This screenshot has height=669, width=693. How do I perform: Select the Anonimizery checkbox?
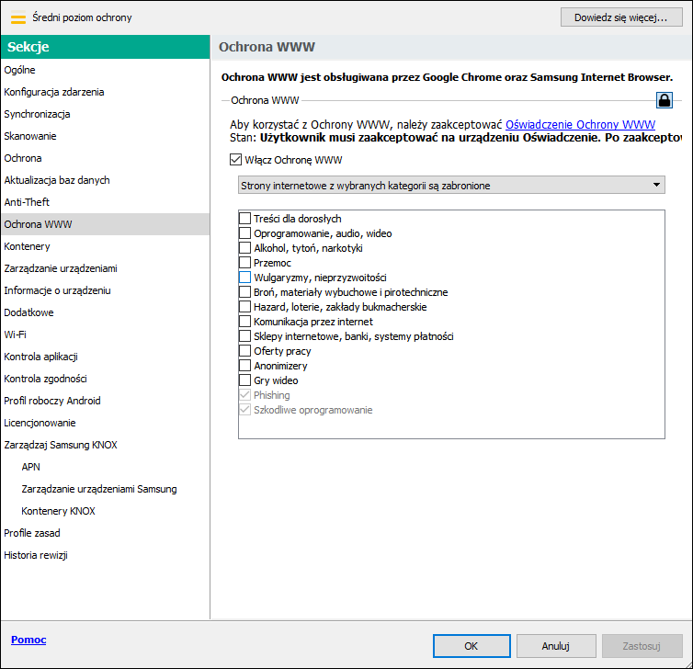244,366
